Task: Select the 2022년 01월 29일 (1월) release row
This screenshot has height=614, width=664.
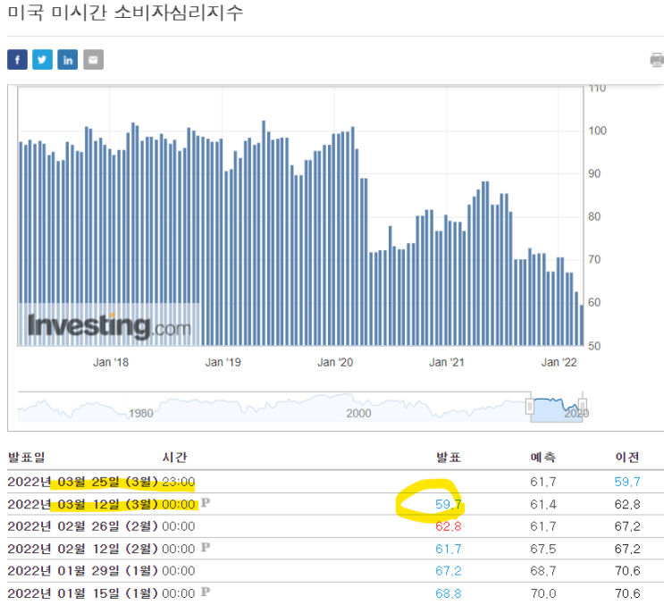Action: pyautogui.click(x=335, y=571)
